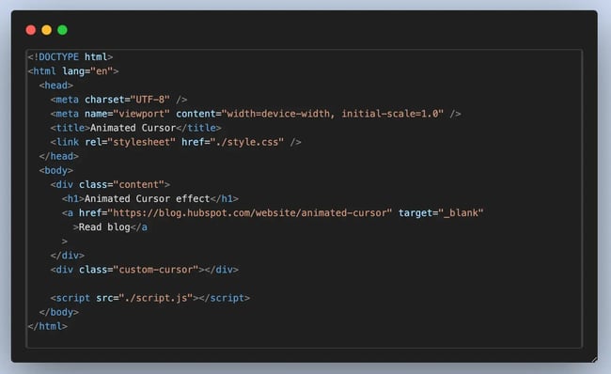Click the html lang="en" opening tag
The width and height of the screenshot is (611, 374).
click(73, 71)
